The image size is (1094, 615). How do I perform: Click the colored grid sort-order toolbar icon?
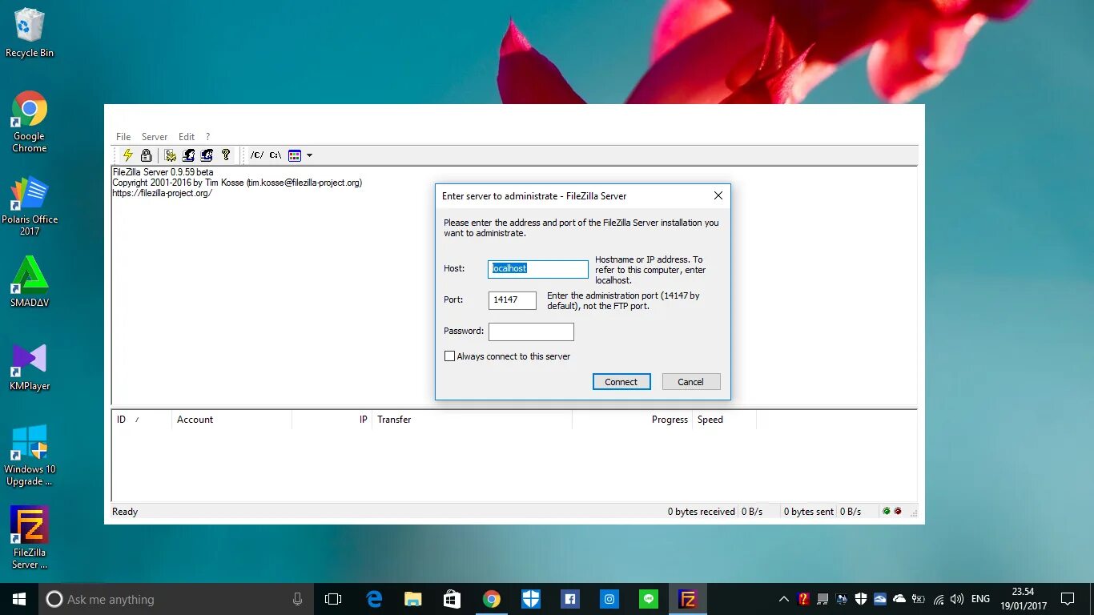point(295,155)
